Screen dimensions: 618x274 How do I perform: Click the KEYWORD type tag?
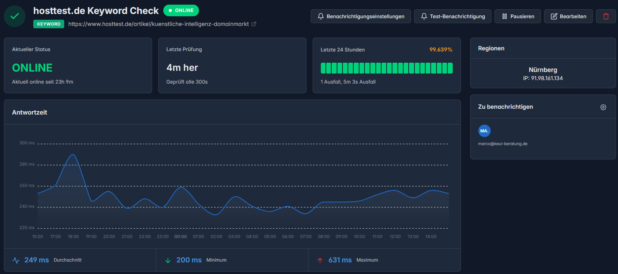click(x=49, y=24)
